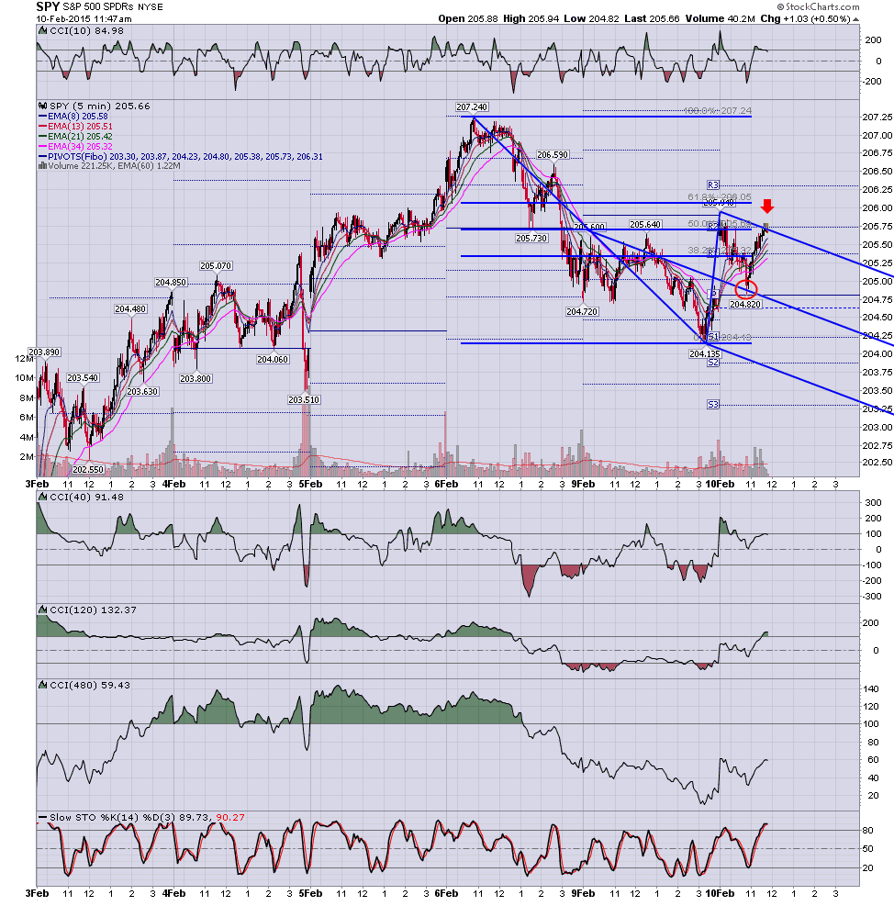
Task: Click the Last 205.66 quote value
Action: coord(652,18)
